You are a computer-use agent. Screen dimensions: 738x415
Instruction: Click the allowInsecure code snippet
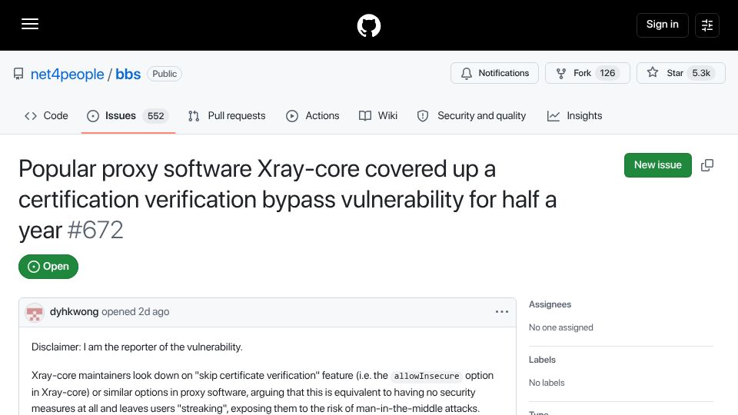pos(427,376)
